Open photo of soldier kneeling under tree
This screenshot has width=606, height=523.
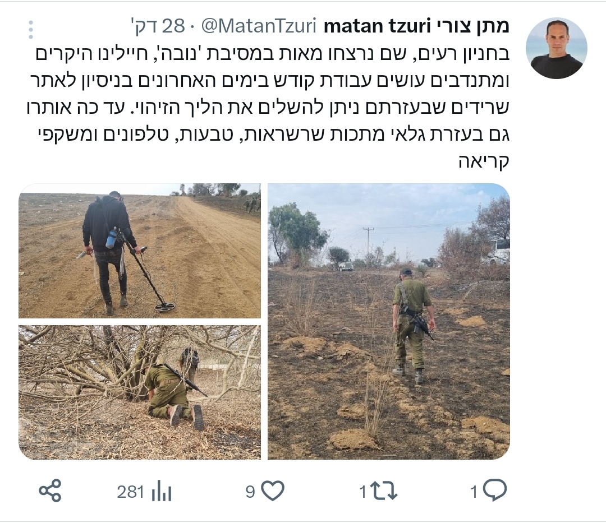(140, 392)
